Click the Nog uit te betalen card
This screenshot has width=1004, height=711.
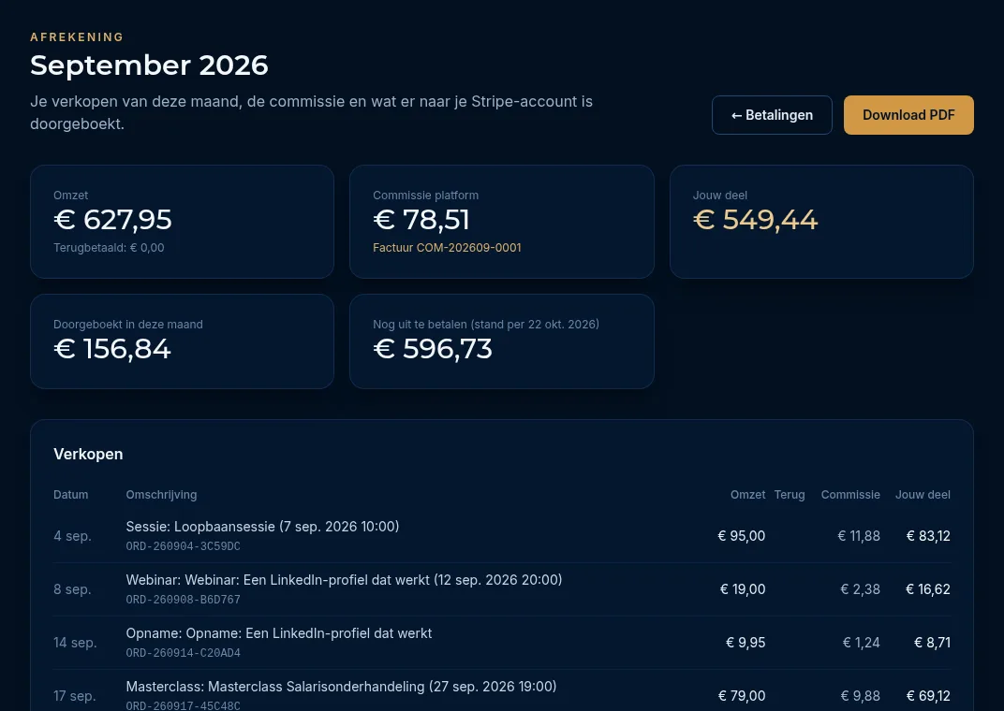click(x=501, y=341)
